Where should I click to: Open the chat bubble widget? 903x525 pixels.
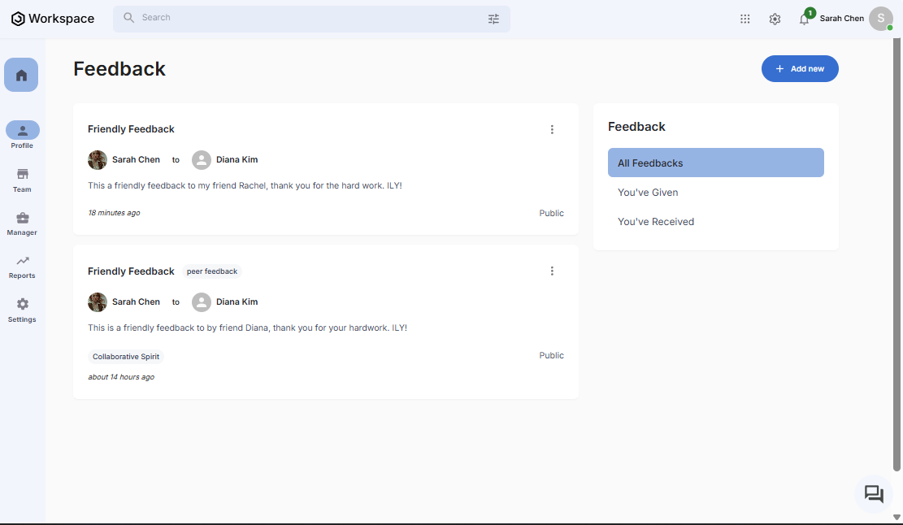pyautogui.click(x=874, y=493)
